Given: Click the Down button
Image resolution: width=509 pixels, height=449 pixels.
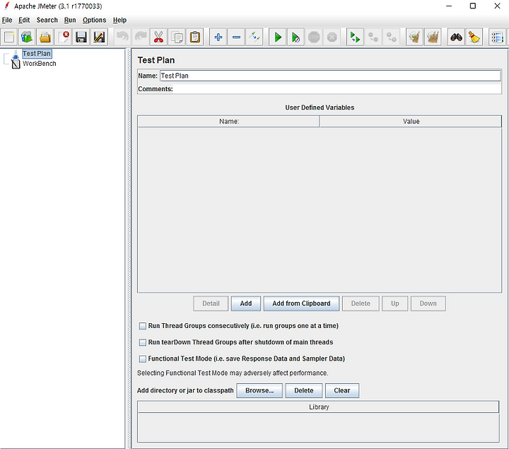Looking at the screenshot, I should click(x=428, y=303).
